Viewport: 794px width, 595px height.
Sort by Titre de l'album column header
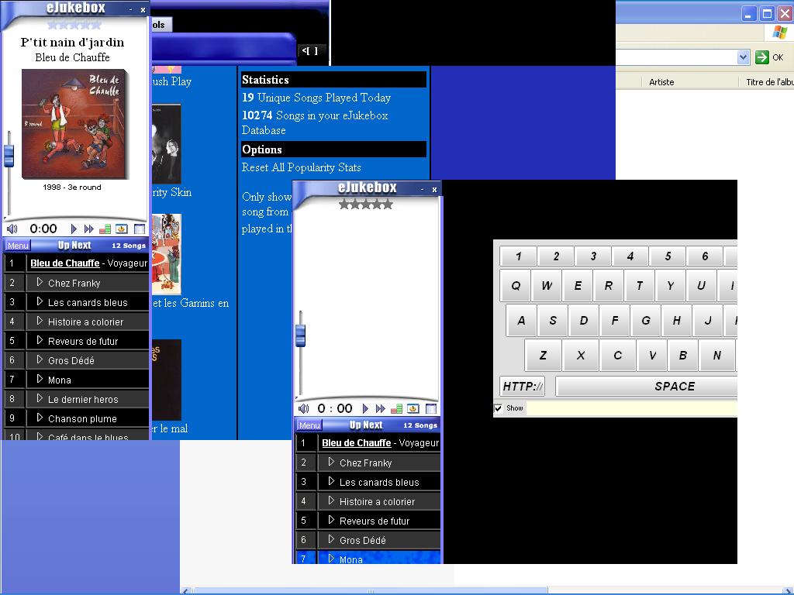770,82
